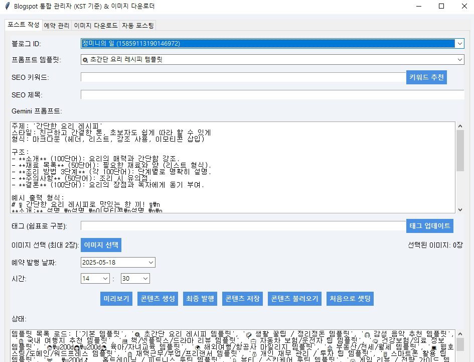Click the 이미지 선택 button
This screenshot has width=474, height=362.
click(x=101, y=245)
